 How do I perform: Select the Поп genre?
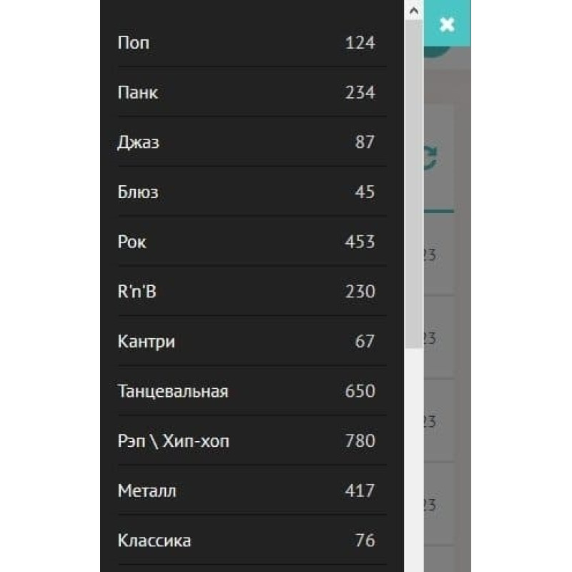[x=134, y=42]
